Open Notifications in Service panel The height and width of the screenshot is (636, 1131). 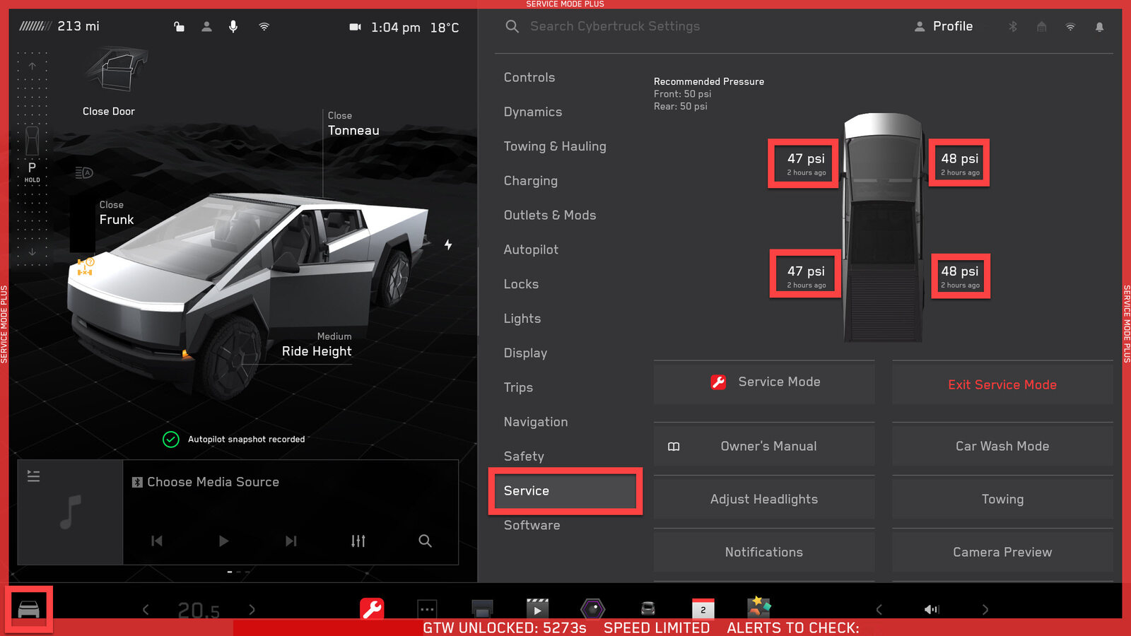click(764, 552)
